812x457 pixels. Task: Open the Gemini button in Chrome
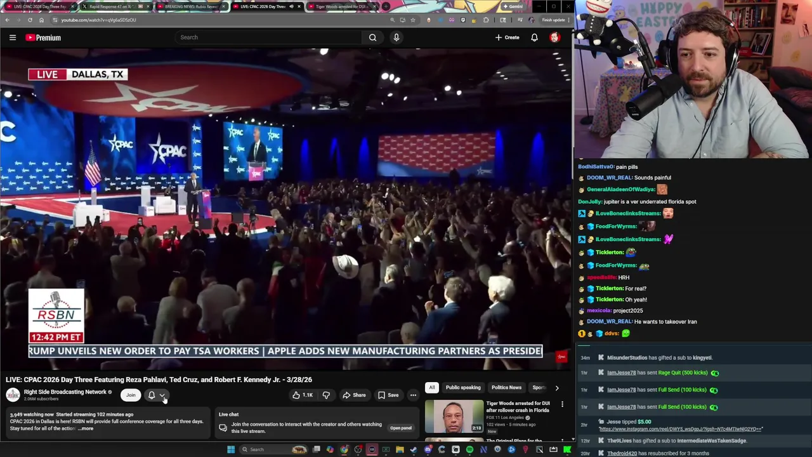[x=513, y=6]
